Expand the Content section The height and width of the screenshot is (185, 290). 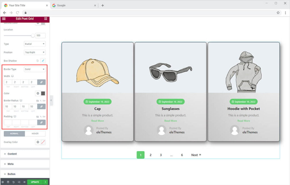coord(12,154)
